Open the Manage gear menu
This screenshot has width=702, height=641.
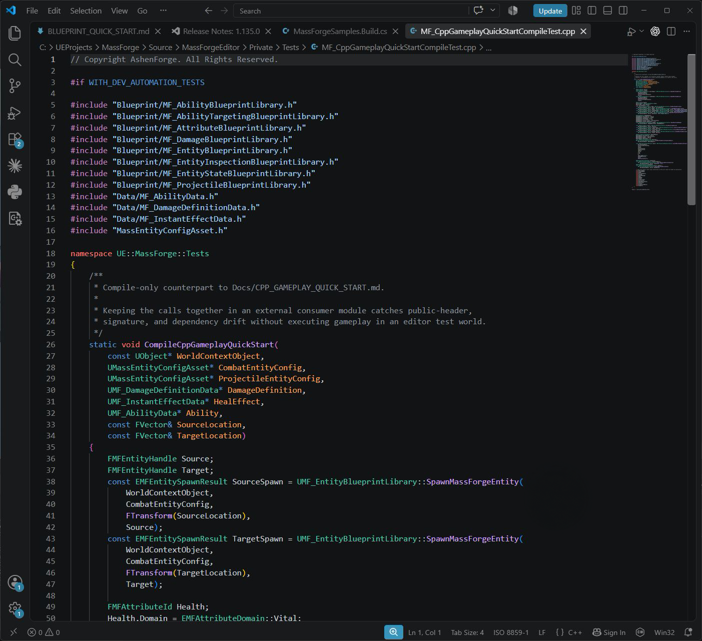(15, 609)
